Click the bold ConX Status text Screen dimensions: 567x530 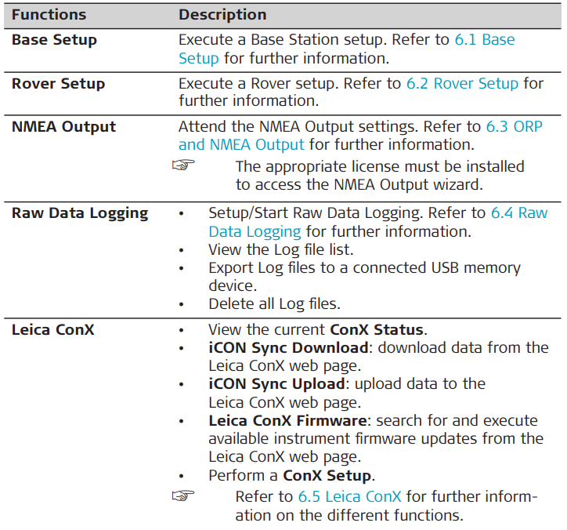pyautogui.click(x=377, y=330)
